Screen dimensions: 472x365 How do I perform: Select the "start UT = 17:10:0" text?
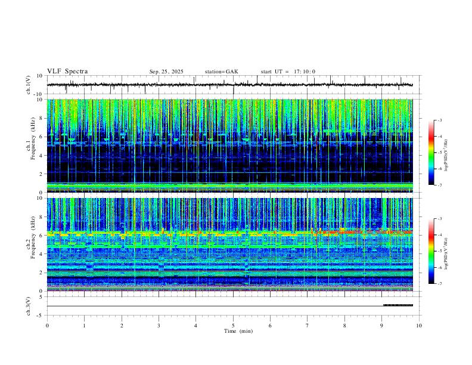coord(288,72)
